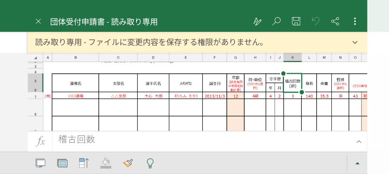Tap the fx function button

[x=40, y=141]
